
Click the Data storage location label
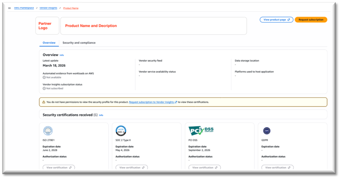pyautogui.click(x=247, y=61)
